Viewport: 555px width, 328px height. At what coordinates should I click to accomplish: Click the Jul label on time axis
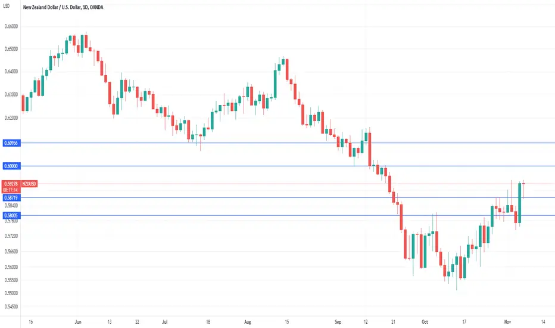164,322
